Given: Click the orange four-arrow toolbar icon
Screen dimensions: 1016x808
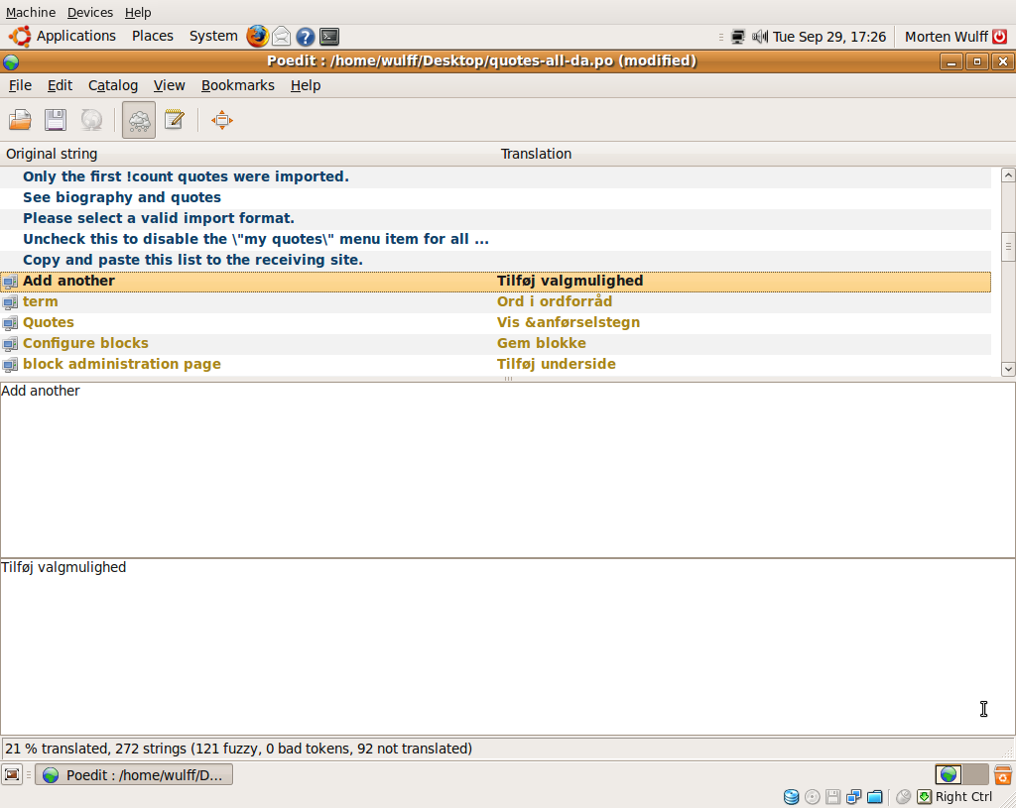Looking at the screenshot, I should click(221, 120).
